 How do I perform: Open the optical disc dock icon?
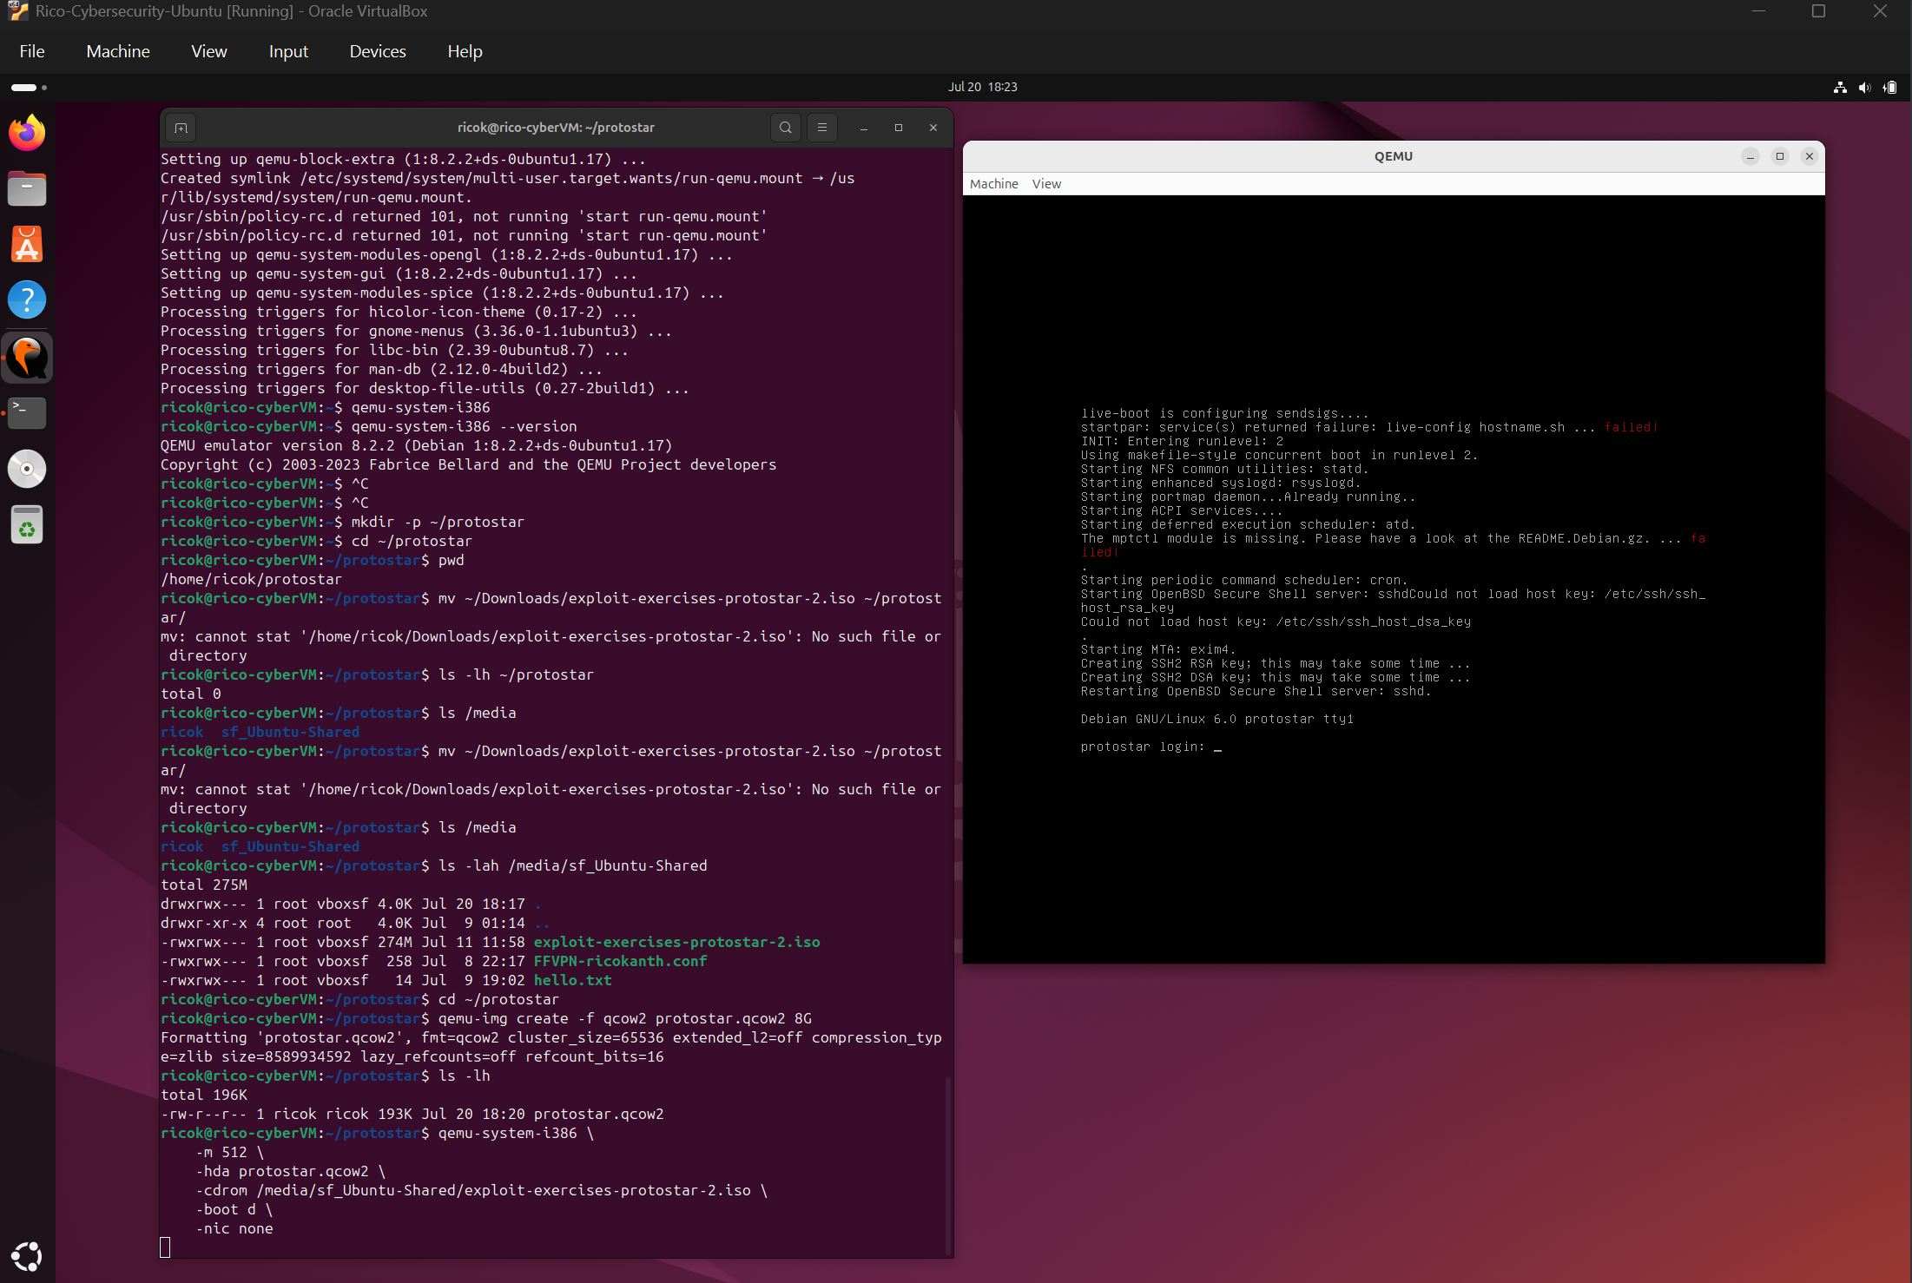27,469
